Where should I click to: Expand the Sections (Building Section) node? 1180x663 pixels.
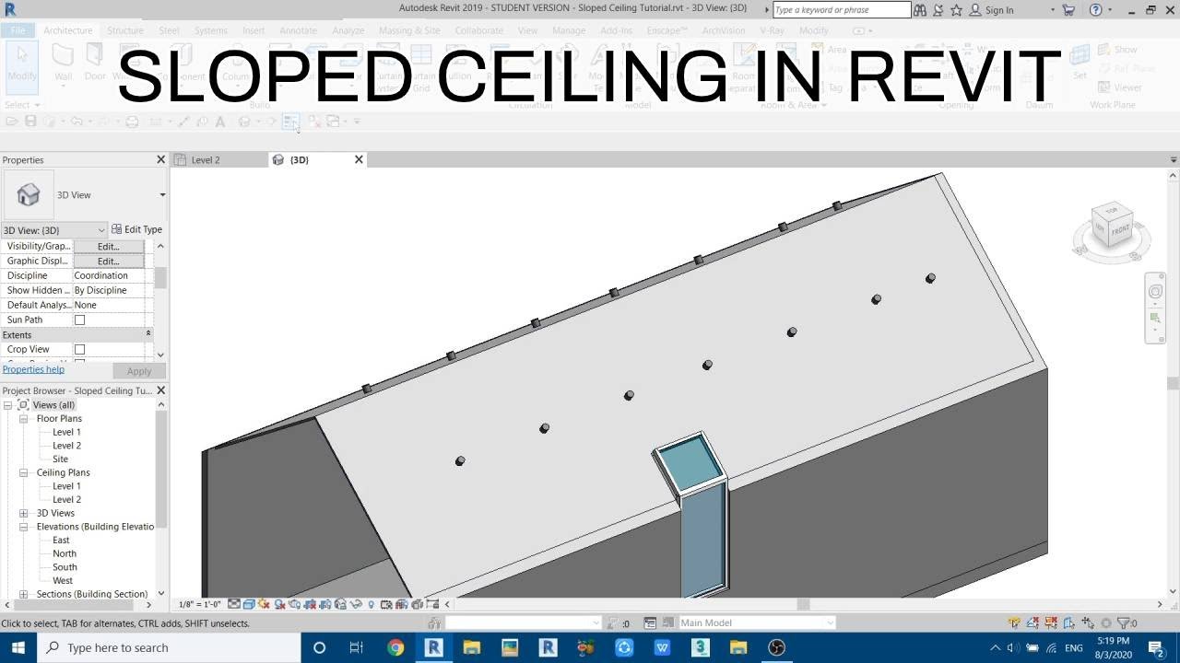point(24,594)
